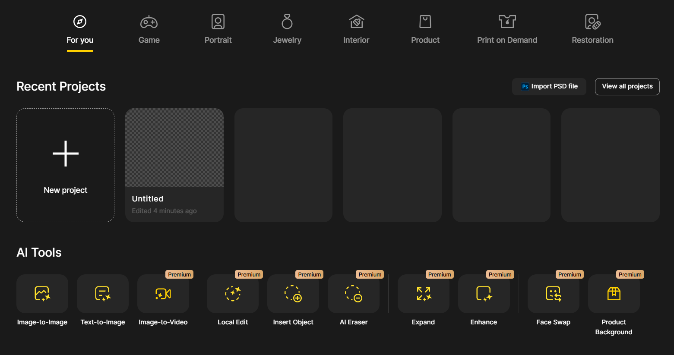Click the Recent Projects heading
Image resolution: width=674 pixels, height=355 pixels.
coord(61,87)
